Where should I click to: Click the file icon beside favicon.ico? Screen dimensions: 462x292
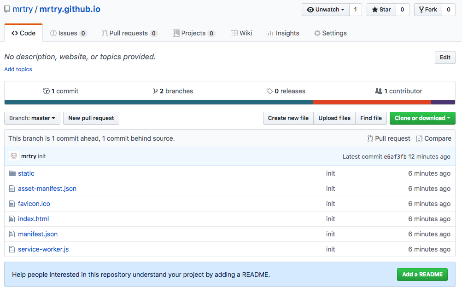[x=12, y=204]
